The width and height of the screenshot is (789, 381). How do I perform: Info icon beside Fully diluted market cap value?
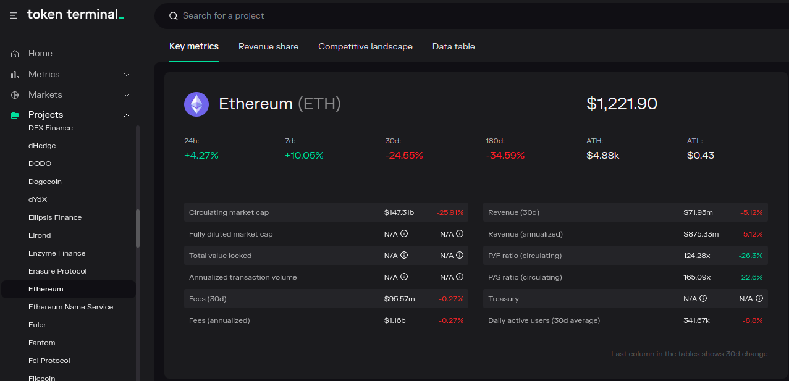coord(404,234)
